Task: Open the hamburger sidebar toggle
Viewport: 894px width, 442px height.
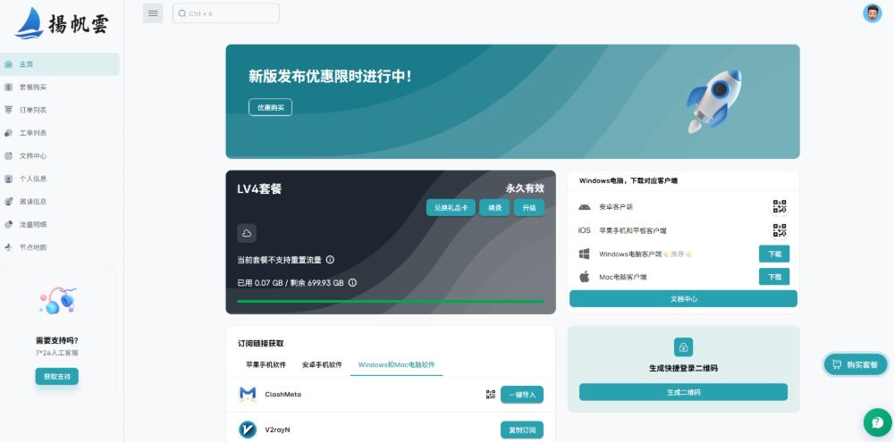Action: coord(153,13)
